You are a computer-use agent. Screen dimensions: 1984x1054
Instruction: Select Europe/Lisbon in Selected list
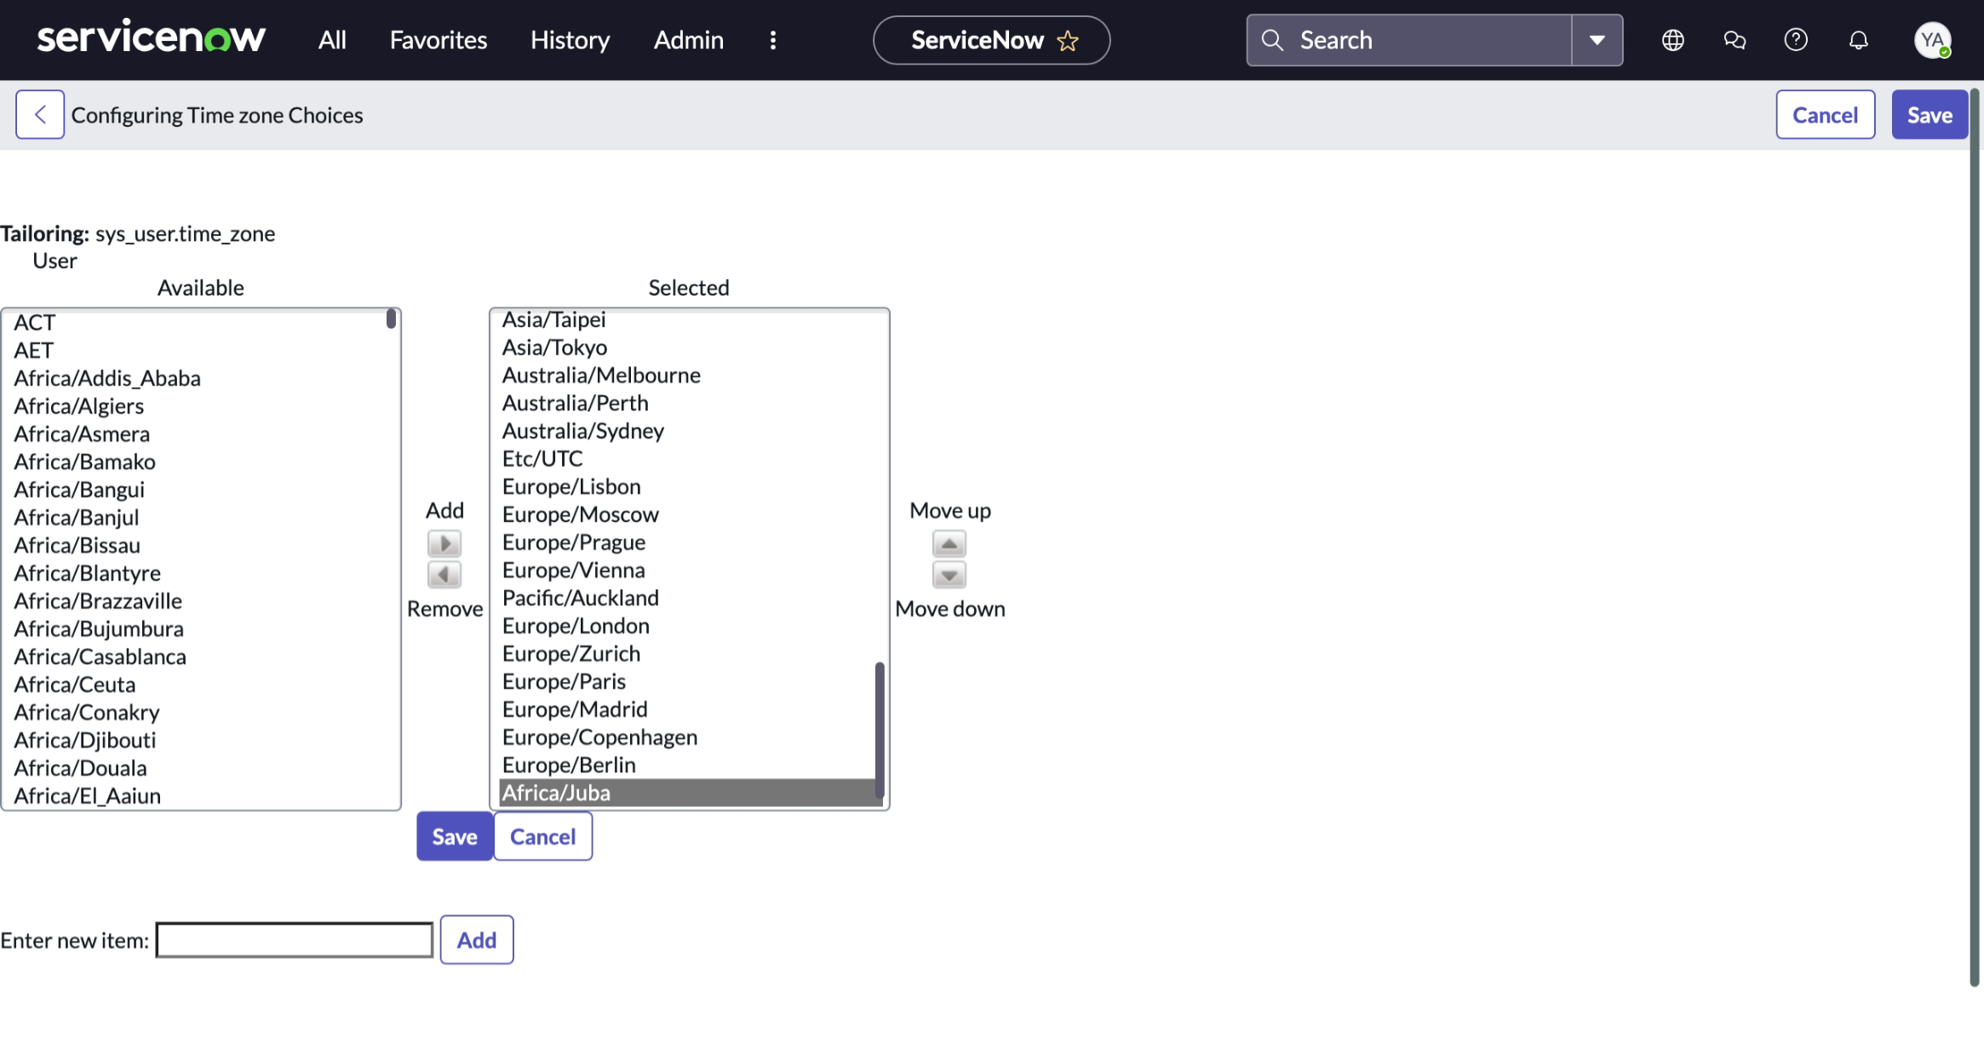click(x=571, y=486)
